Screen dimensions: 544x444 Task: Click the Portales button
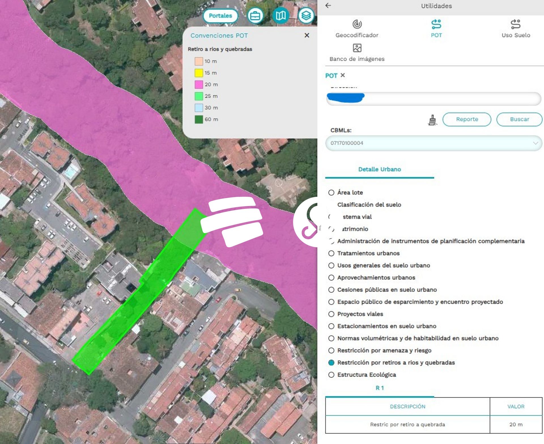click(x=220, y=16)
